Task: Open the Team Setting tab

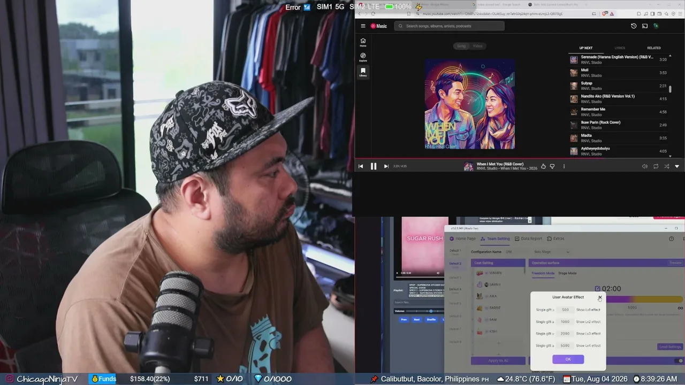Action: click(495, 238)
